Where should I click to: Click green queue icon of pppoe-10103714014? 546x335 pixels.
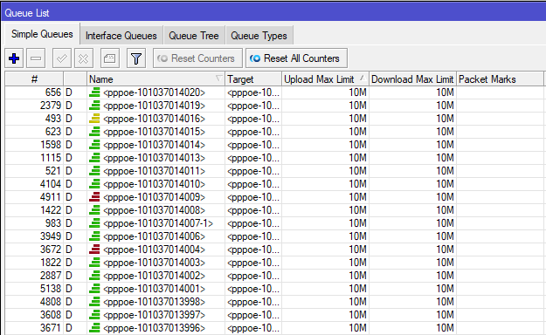(x=94, y=145)
